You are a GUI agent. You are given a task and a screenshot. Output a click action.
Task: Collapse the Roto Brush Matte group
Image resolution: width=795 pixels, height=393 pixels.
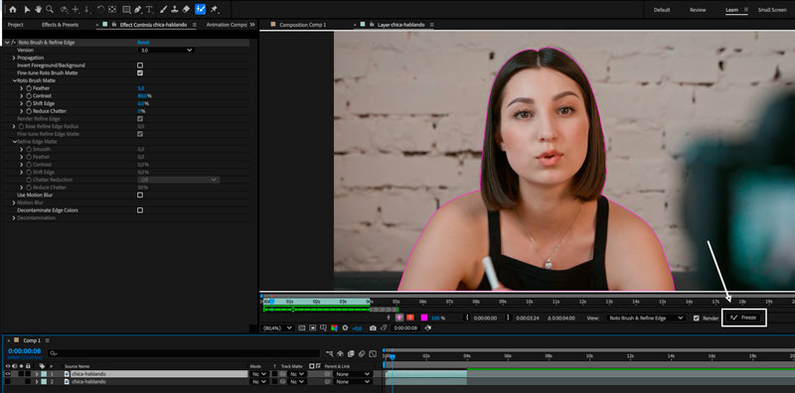click(14, 80)
